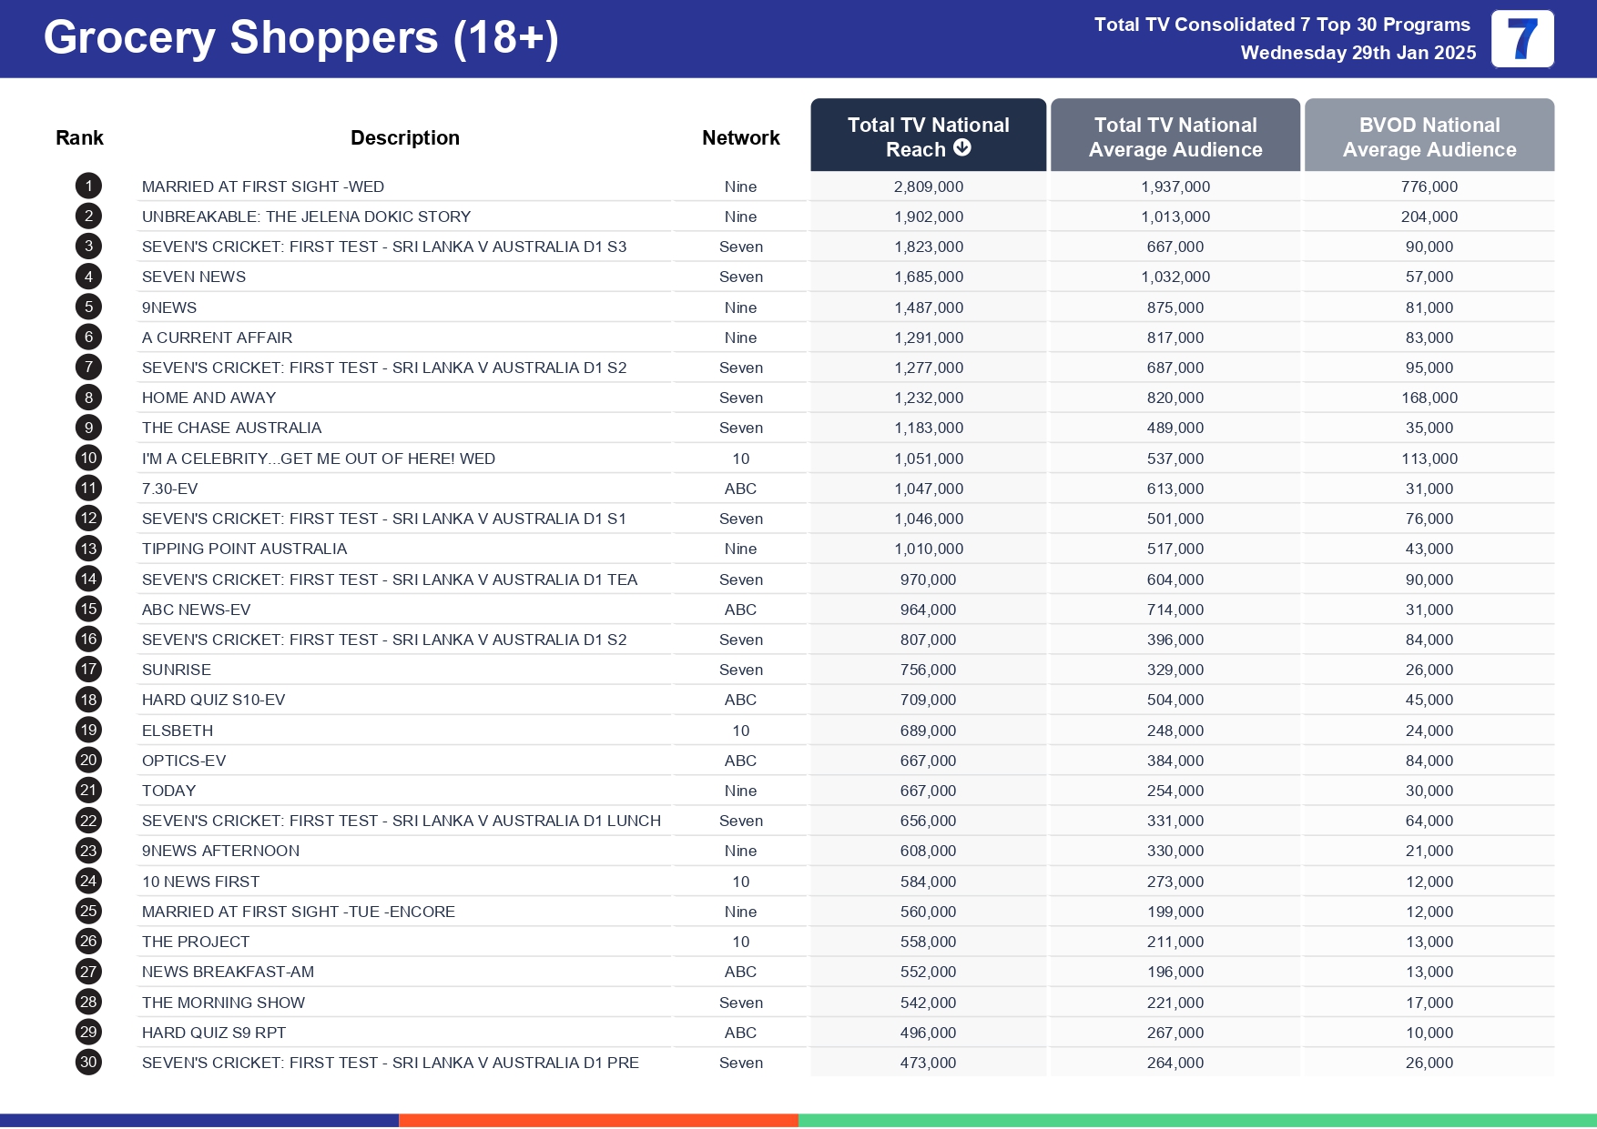
Task: Select the rank 10 number badge
Action: tap(88, 459)
